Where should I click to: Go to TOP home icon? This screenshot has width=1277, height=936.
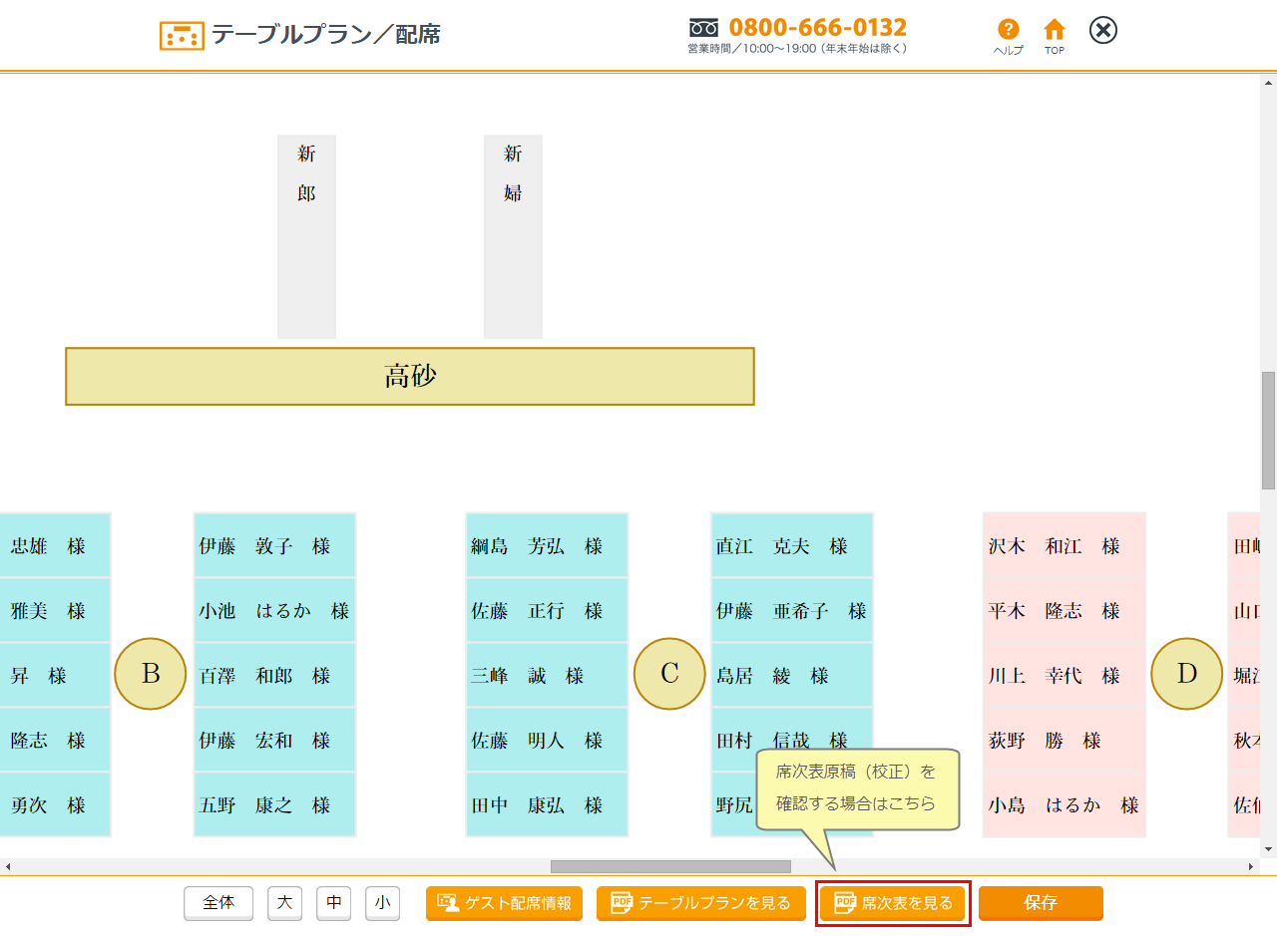pyautogui.click(x=1054, y=31)
